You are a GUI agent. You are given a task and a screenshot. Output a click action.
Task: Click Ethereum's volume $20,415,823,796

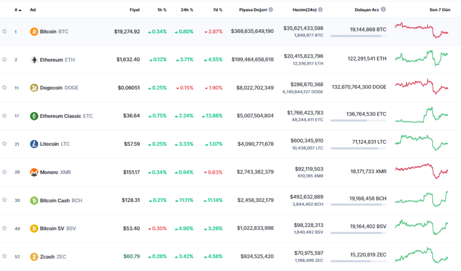pos(303,56)
